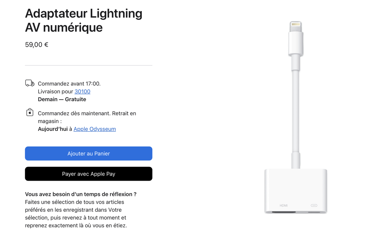The width and height of the screenshot is (373, 232).
Task: Click the separator line under the price
Action: [x=89, y=65]
